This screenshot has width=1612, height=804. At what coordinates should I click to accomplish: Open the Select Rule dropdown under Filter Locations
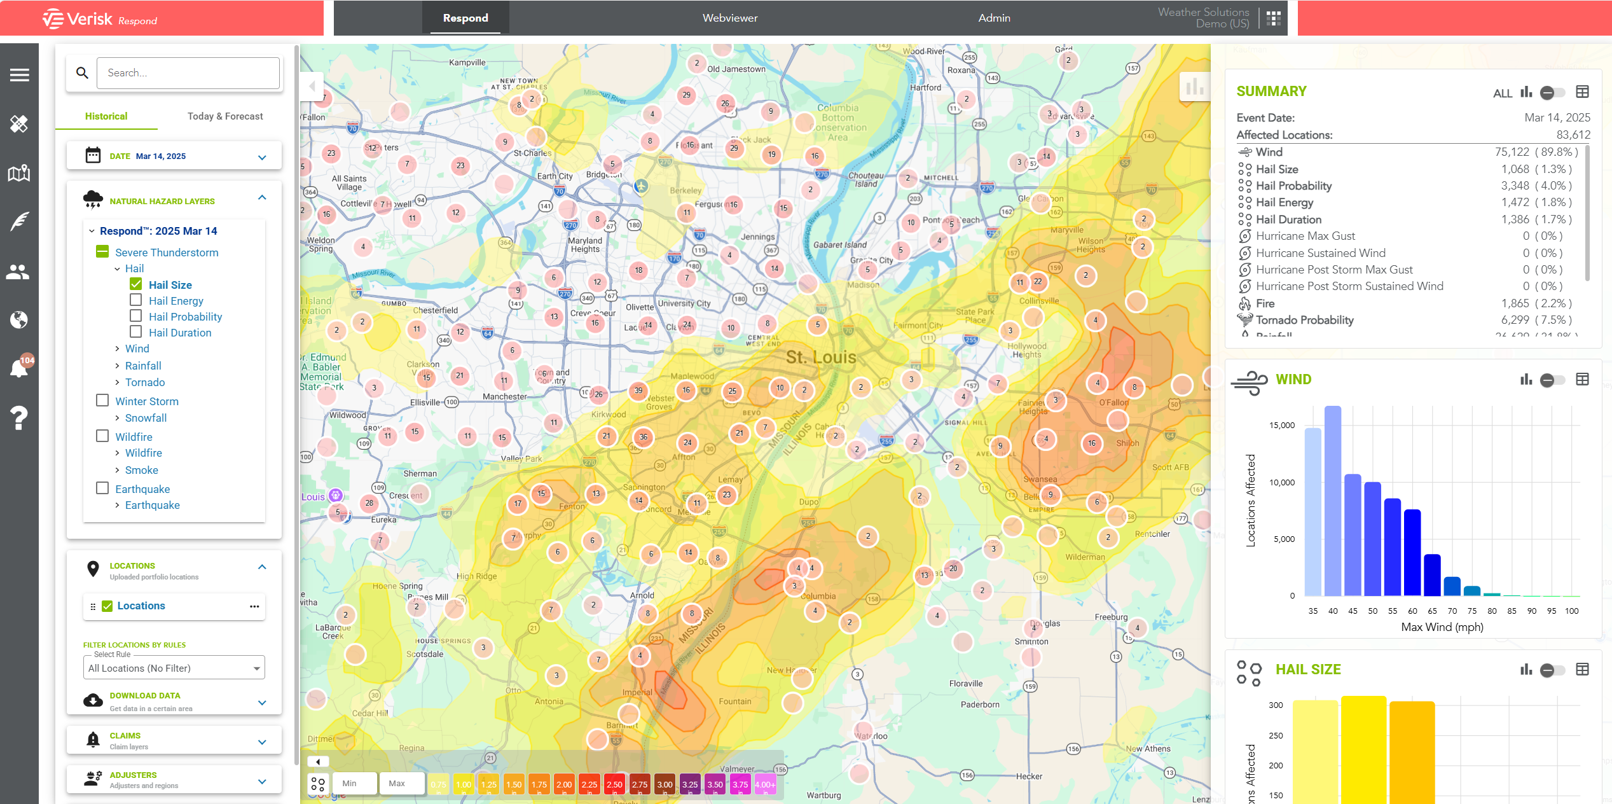[174, 667]
